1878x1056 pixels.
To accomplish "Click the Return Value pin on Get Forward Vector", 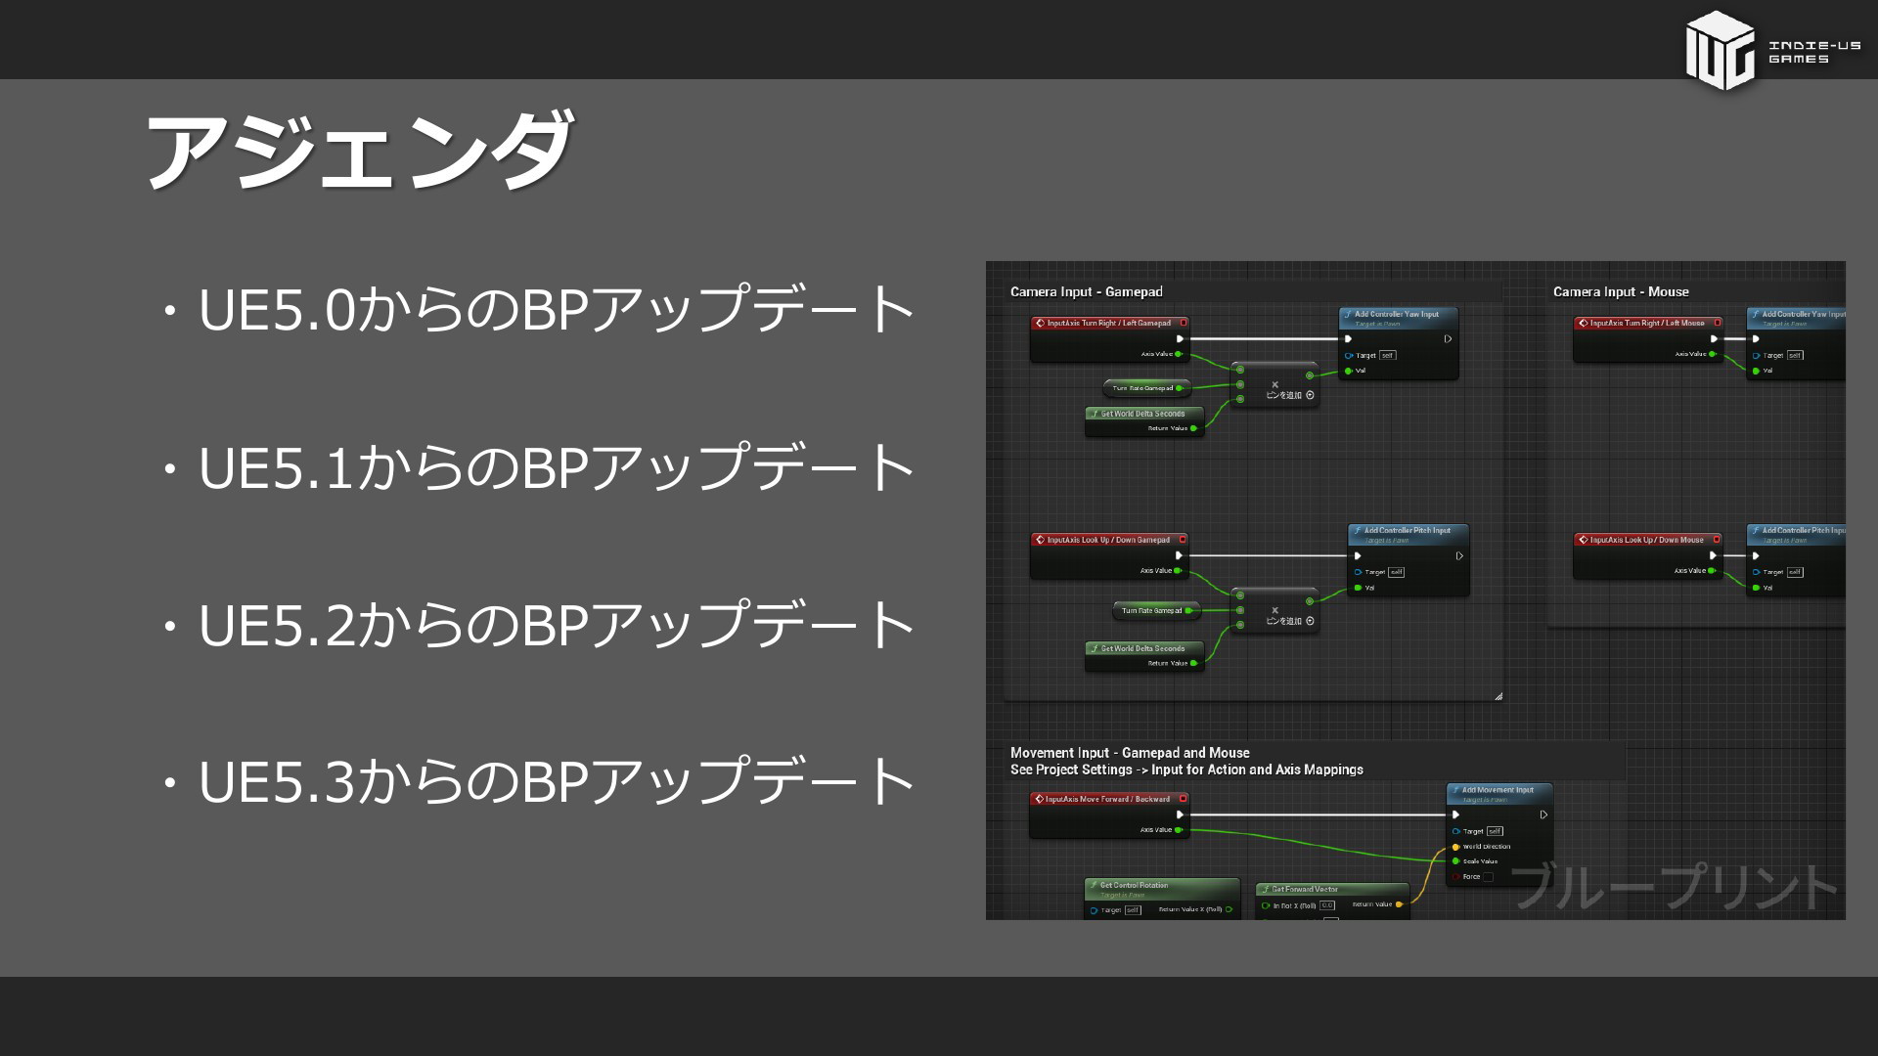I will tap(1399, 904).
